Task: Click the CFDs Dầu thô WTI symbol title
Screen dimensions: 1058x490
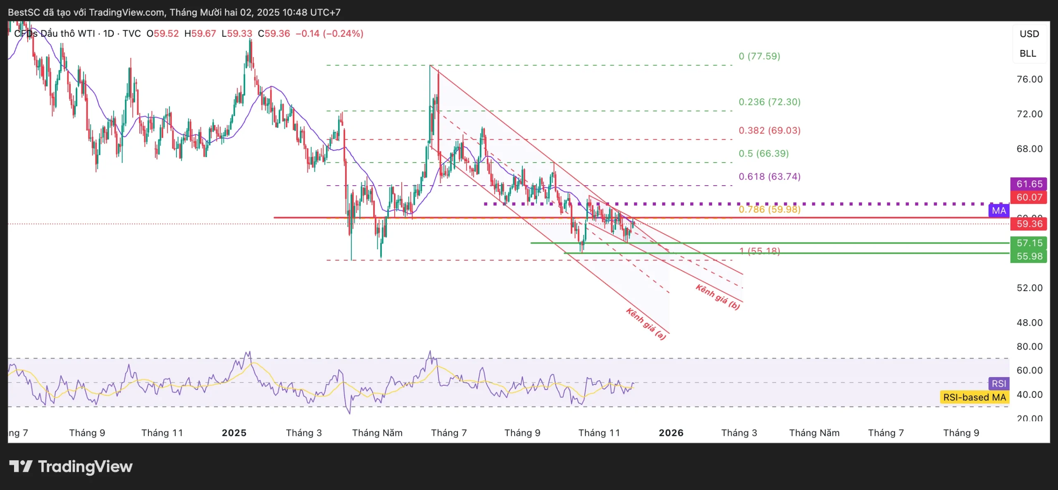Action: (55, 33)
